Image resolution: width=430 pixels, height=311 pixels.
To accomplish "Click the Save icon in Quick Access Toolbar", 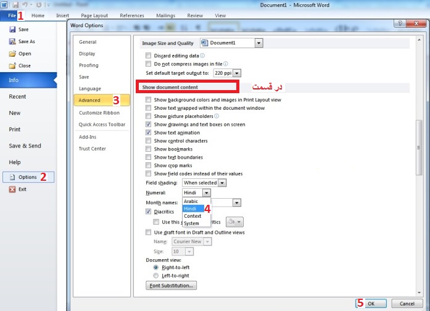I will pyautogui.click(x=15, y=5).
